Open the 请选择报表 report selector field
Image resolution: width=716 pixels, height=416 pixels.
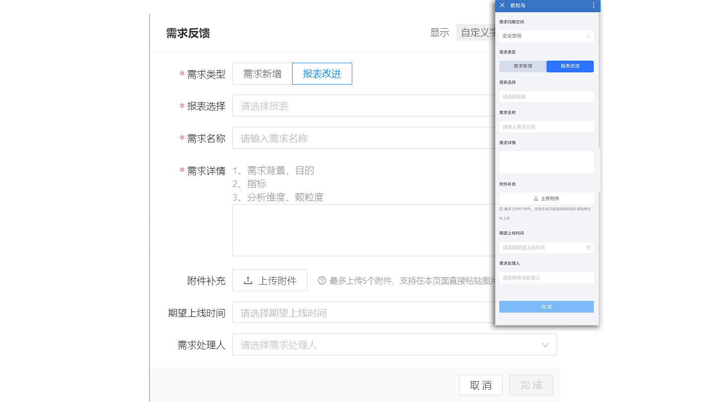[x=363, y=105]
